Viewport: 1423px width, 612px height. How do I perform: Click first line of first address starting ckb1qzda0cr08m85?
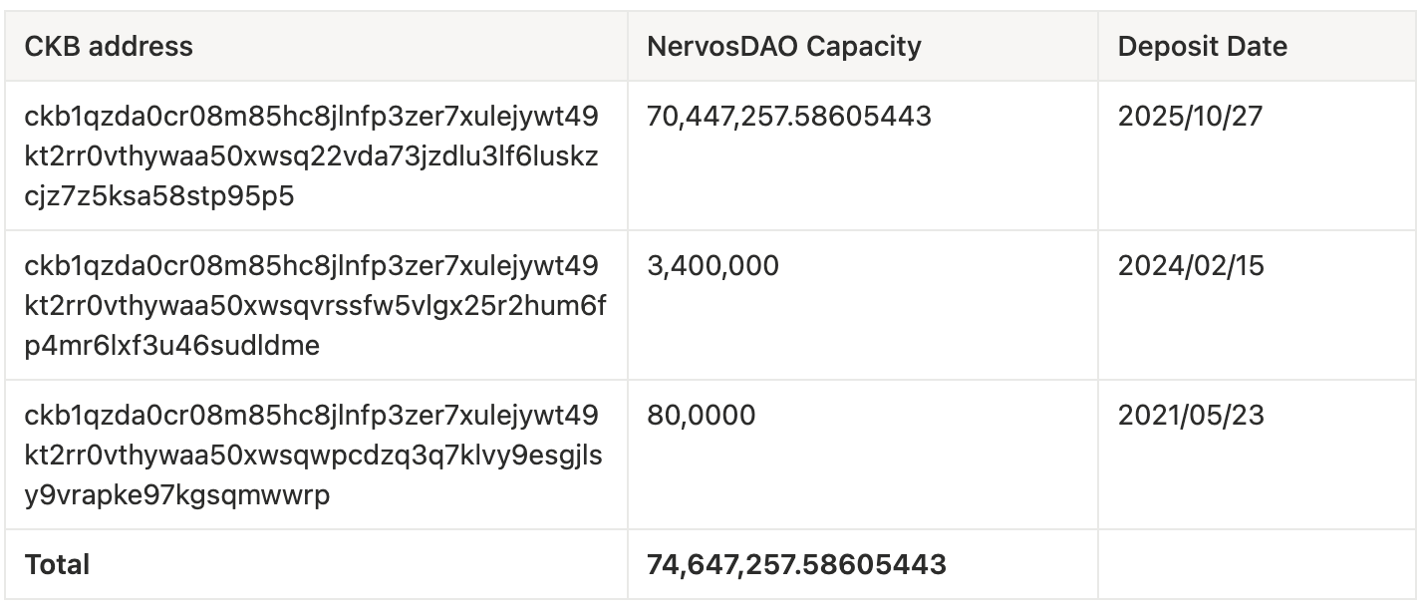[x=312, y=117]
